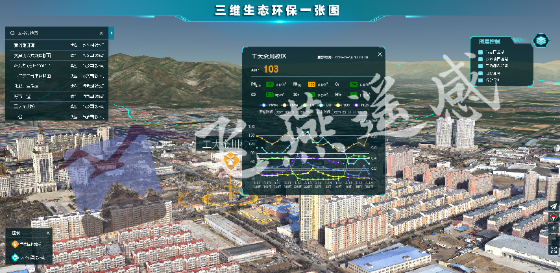
Task: Clear the search box with X
Action: (x=101, y=33)
